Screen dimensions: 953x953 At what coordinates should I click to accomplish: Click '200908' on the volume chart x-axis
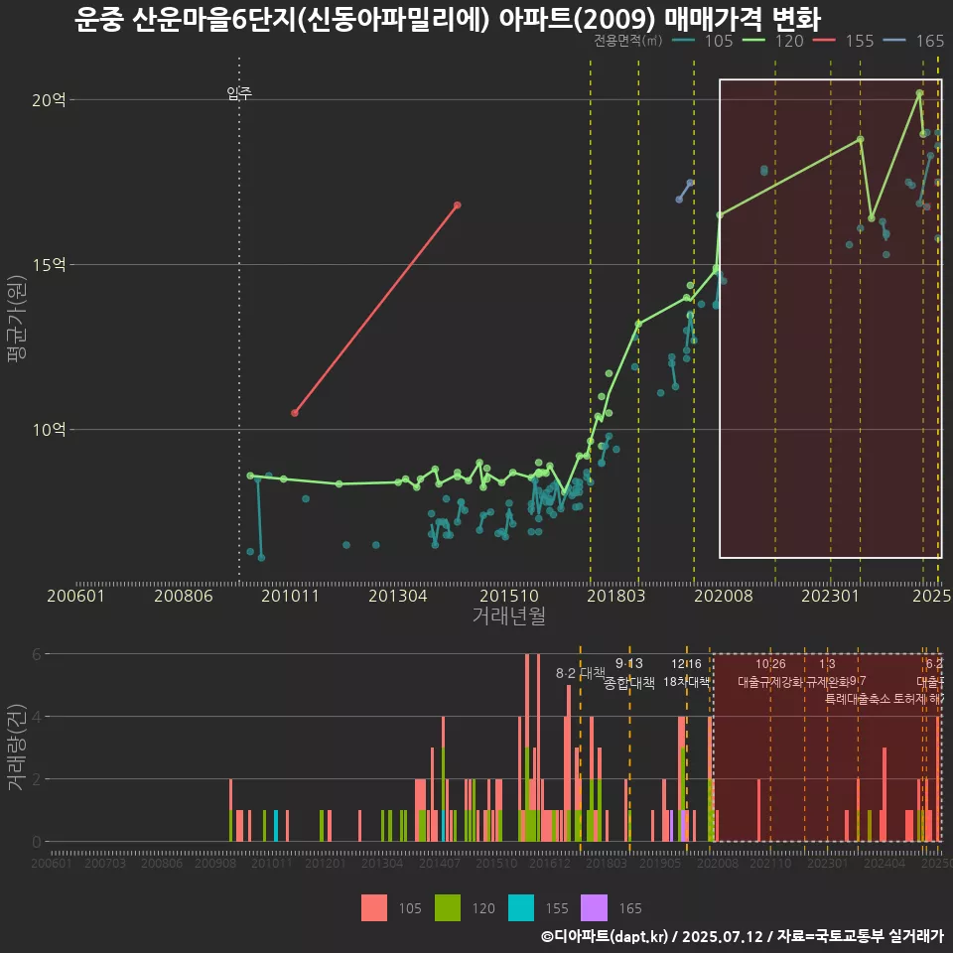pyautogui.click(x=215, y=863)
